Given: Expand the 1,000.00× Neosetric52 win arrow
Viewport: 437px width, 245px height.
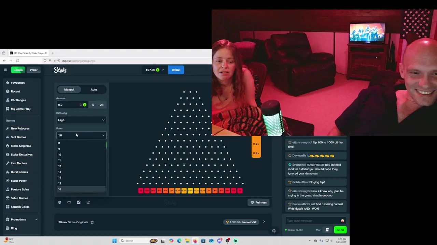Looking at the screenshot, I should (264, 222).
